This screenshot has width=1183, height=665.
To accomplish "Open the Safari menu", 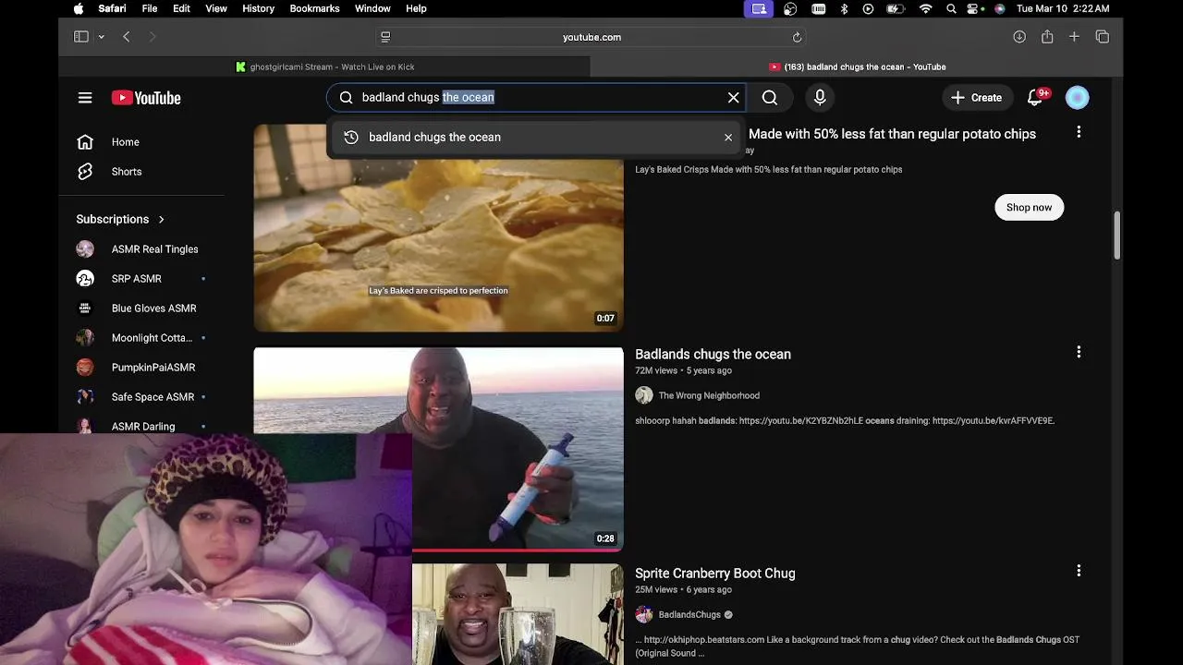I will pos(112,8).
